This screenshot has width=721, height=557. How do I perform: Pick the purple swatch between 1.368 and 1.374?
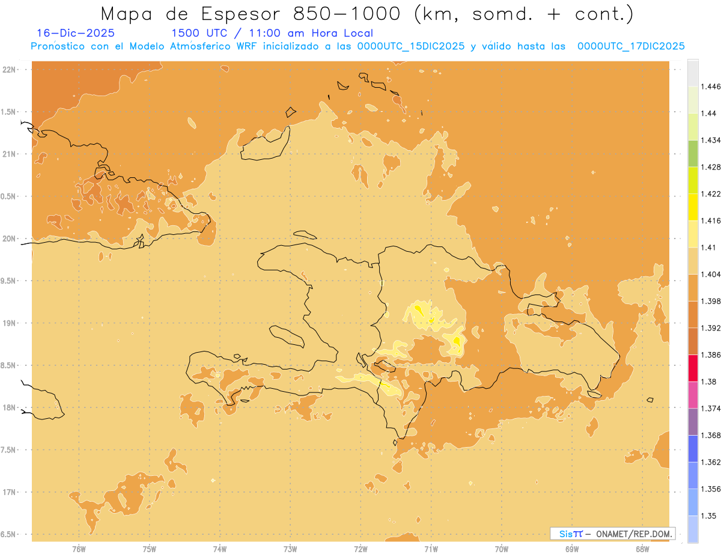[693, 422]
